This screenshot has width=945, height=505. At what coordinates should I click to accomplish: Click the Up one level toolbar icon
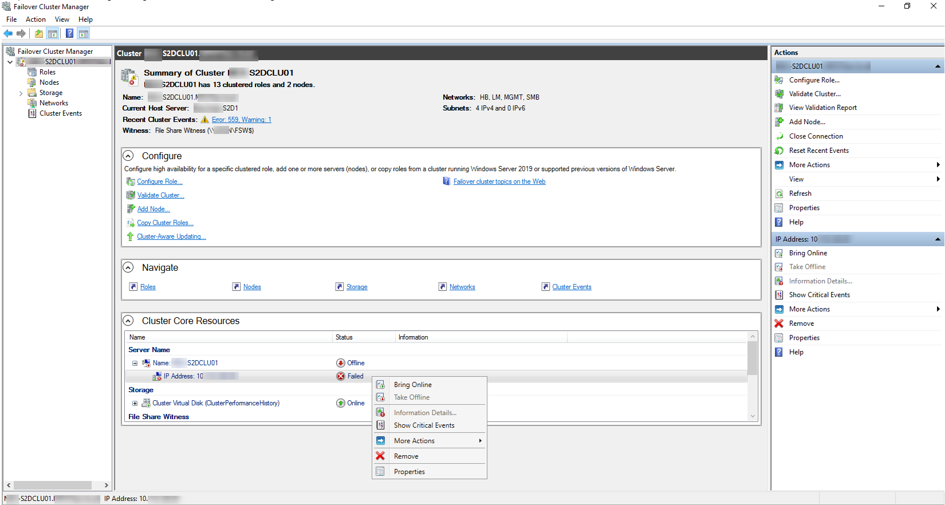[x=39, y=33]
